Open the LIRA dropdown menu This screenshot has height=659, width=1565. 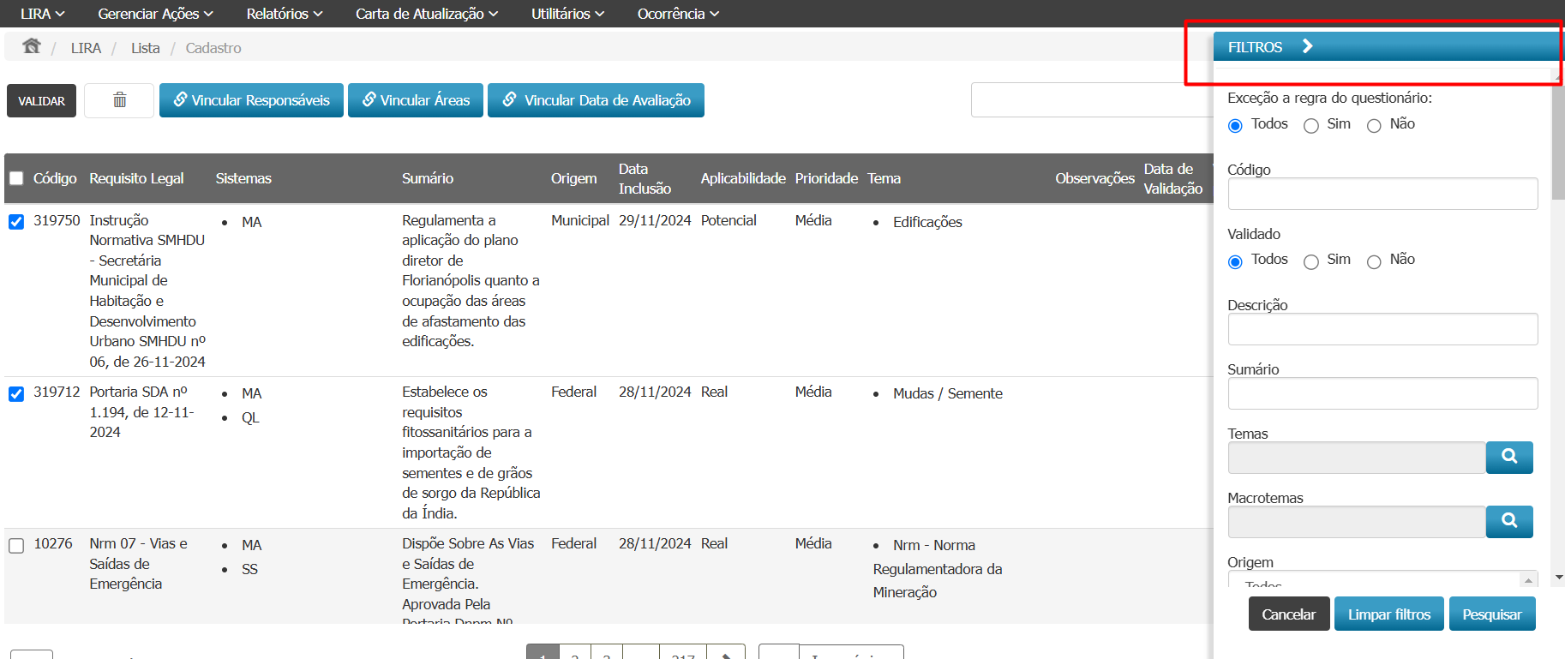click(42, 14)
